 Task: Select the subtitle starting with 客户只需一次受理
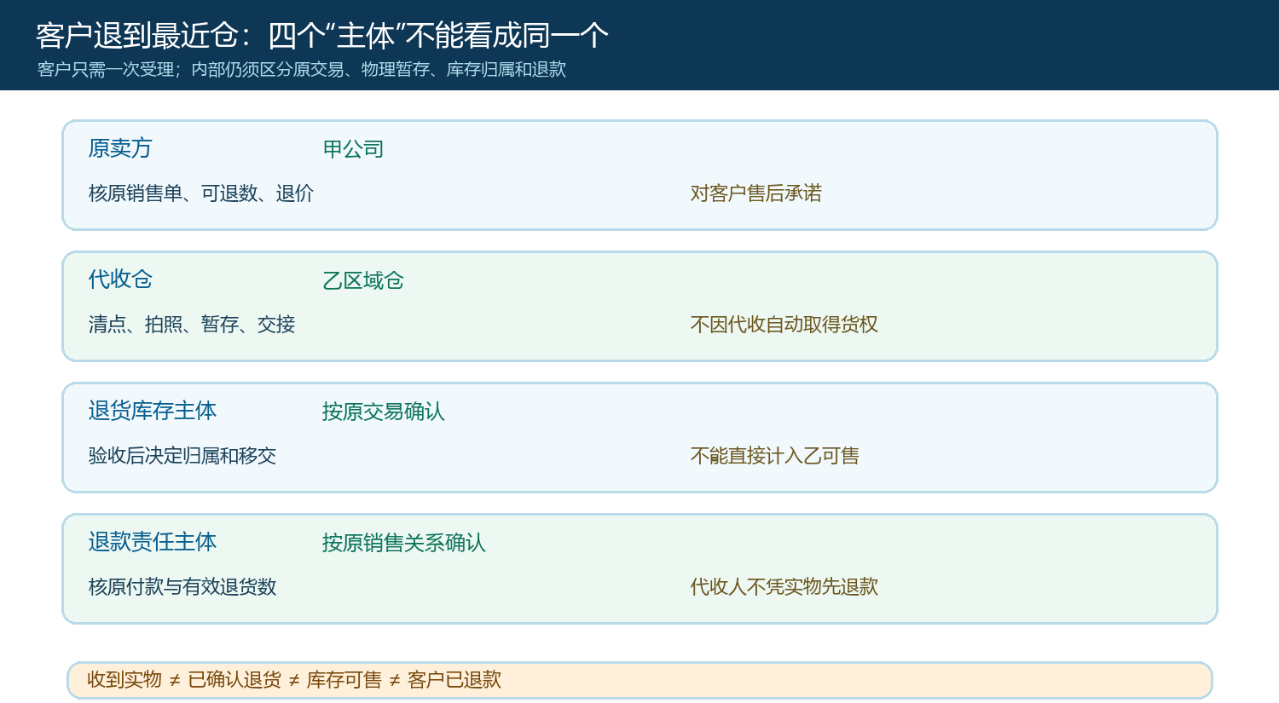click(302, 70)
